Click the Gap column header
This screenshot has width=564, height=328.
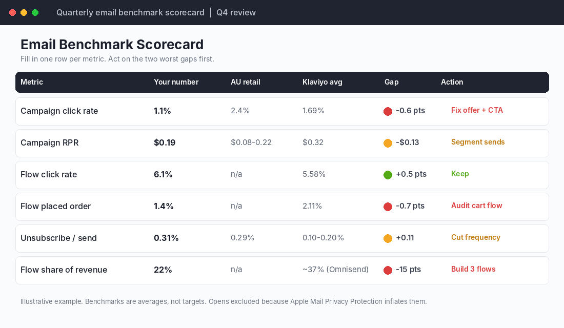(x=391, y=82)
